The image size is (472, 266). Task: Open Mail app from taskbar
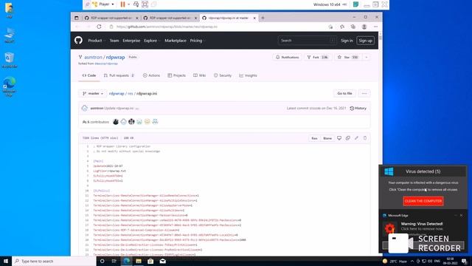pyautogui.click(x=162, y=261)
